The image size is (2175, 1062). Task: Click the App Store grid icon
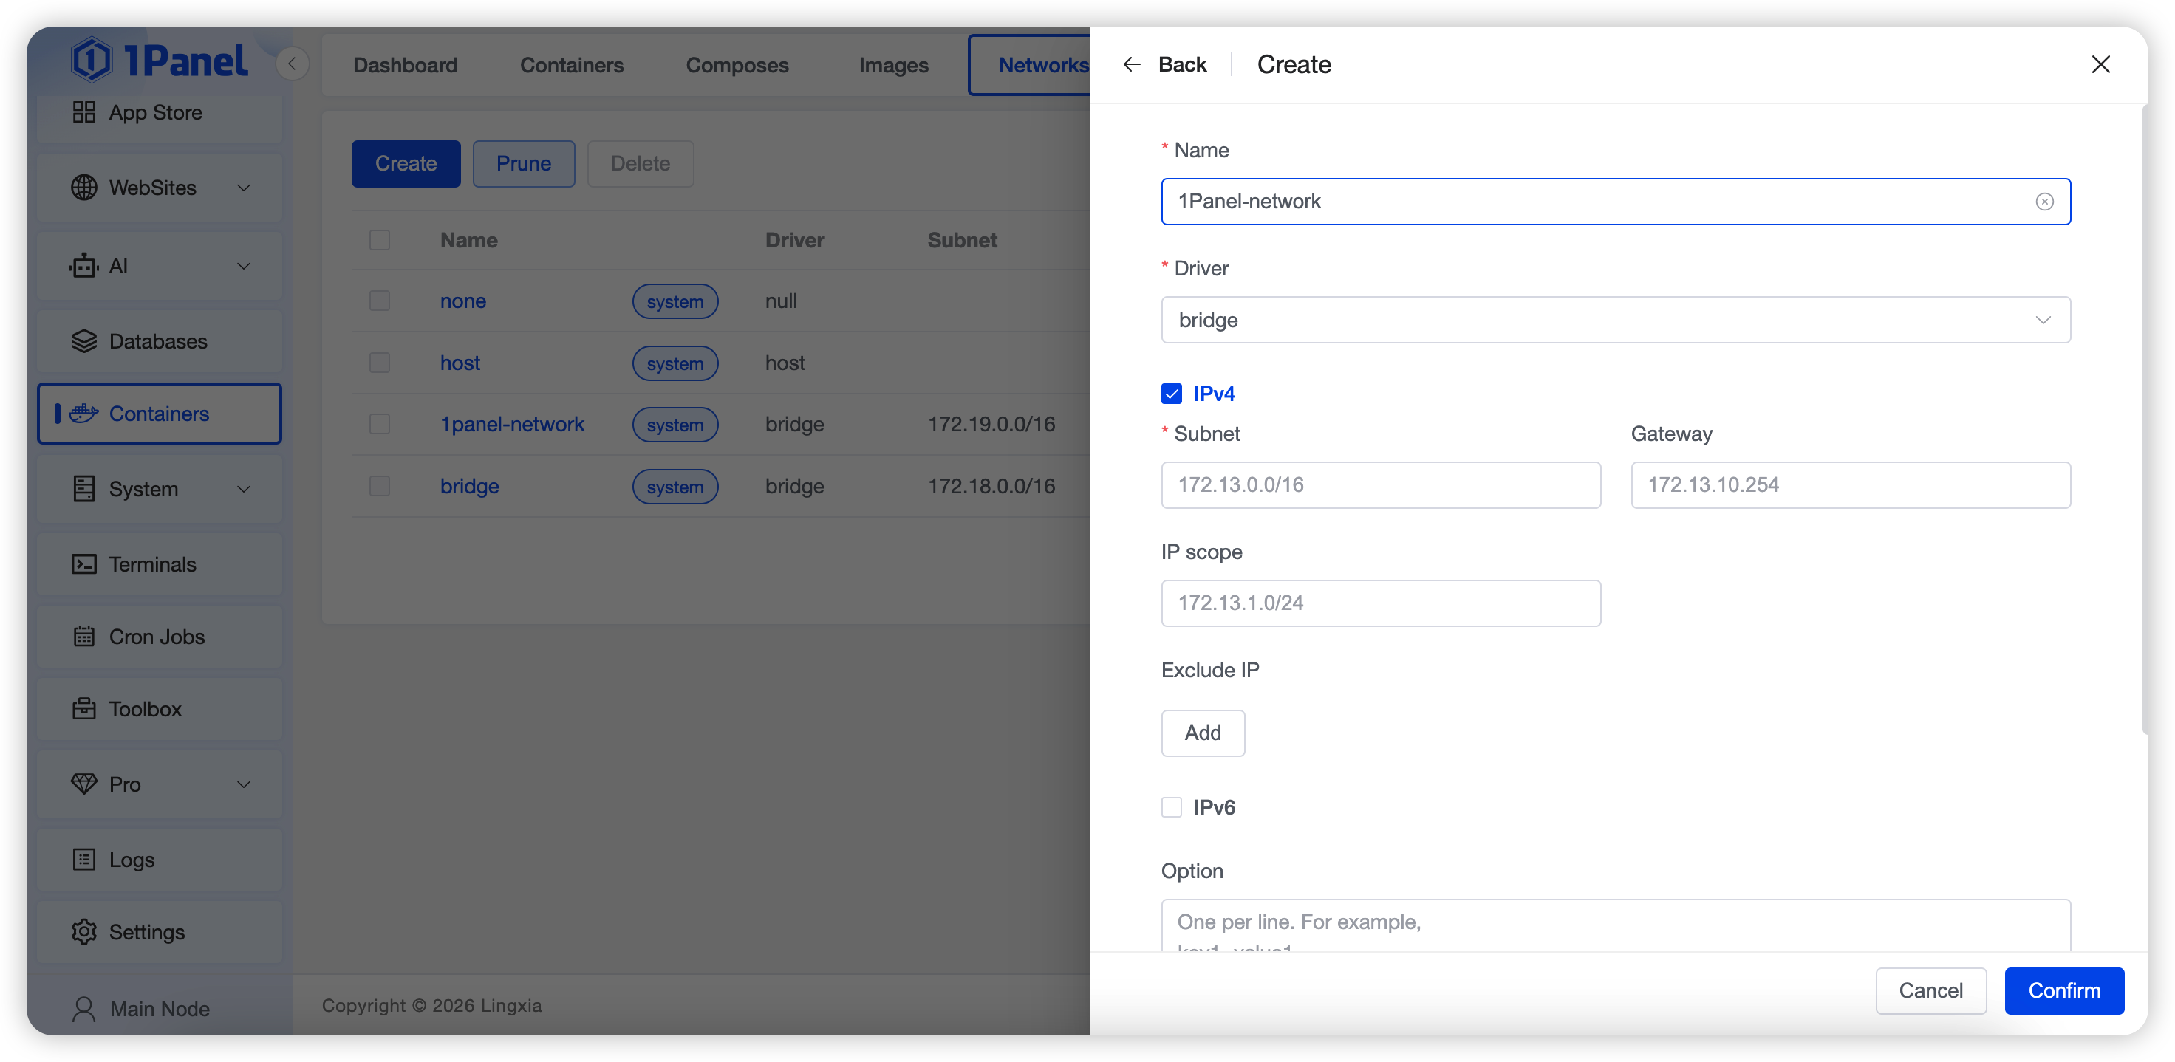[83, 112]
